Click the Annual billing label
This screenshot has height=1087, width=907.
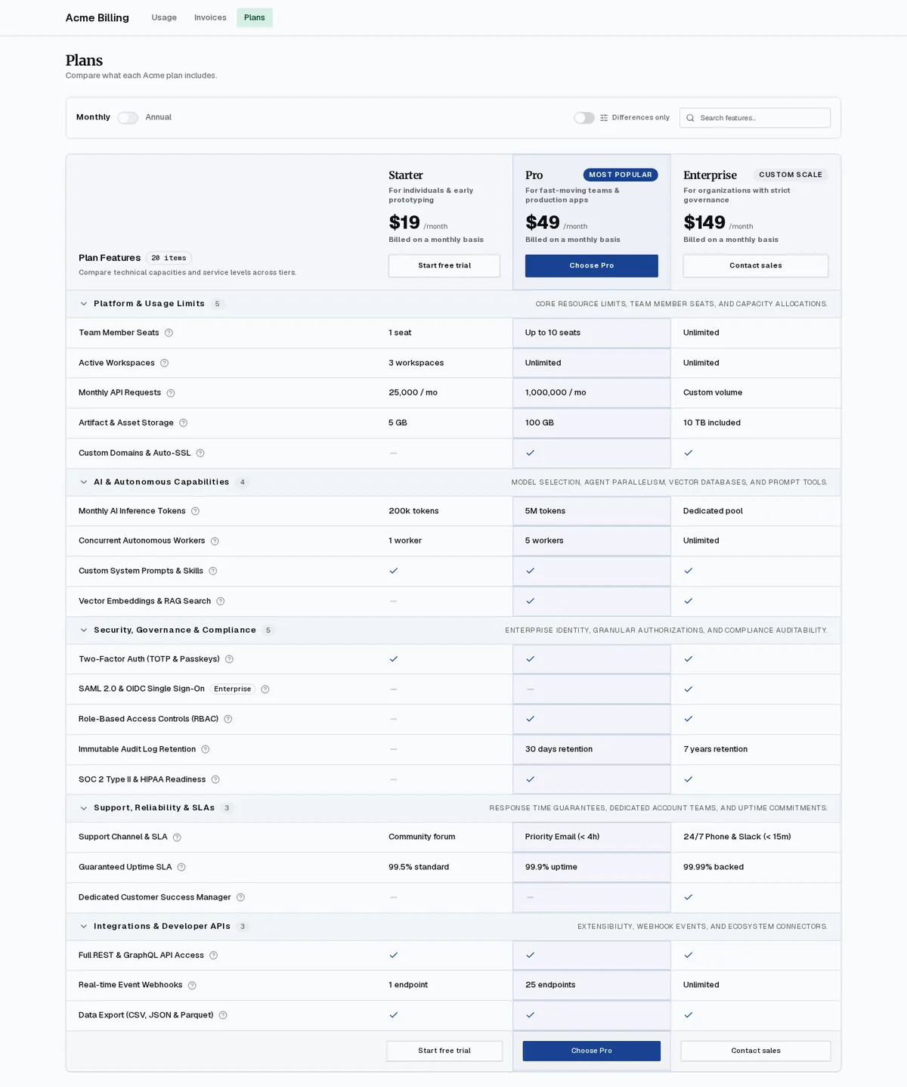coord(159,117)
